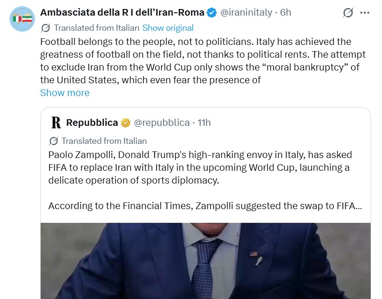The width and height of the screenshot is (382, 299).
Task: Click the gold verified badge next to Repubblica
Action: [x=126, y=123]
